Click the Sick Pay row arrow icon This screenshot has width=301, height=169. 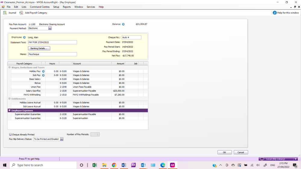click(43, 75)
